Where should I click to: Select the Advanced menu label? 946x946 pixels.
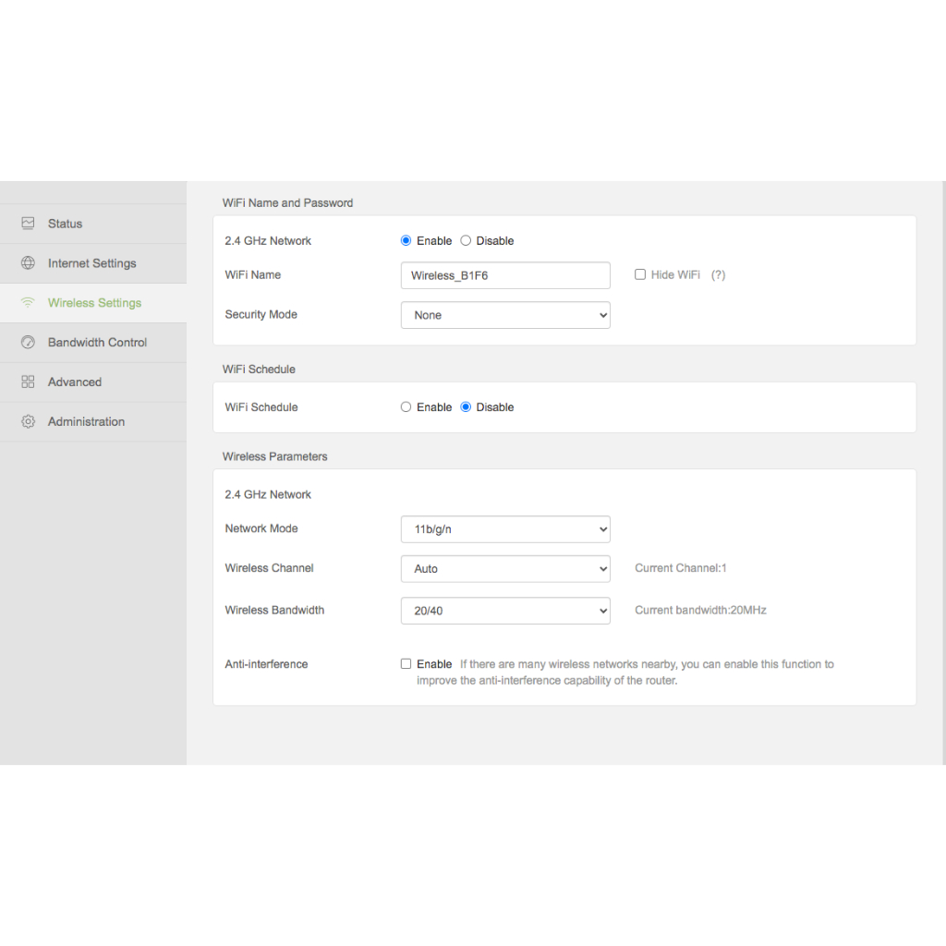point(75,382)
